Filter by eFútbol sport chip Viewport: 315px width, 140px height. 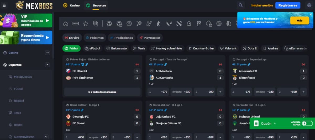point(92,48)
